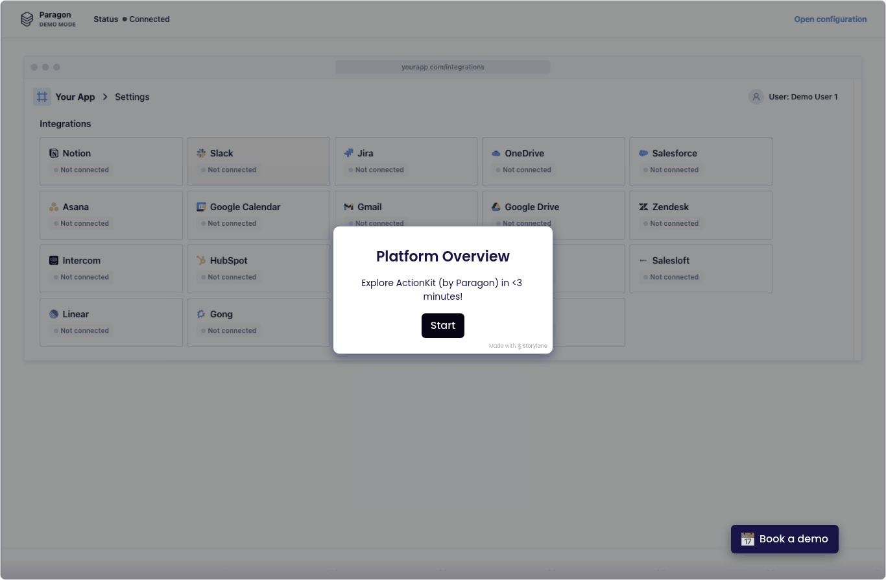Click the Your App hash logo icon

[42, 97]
